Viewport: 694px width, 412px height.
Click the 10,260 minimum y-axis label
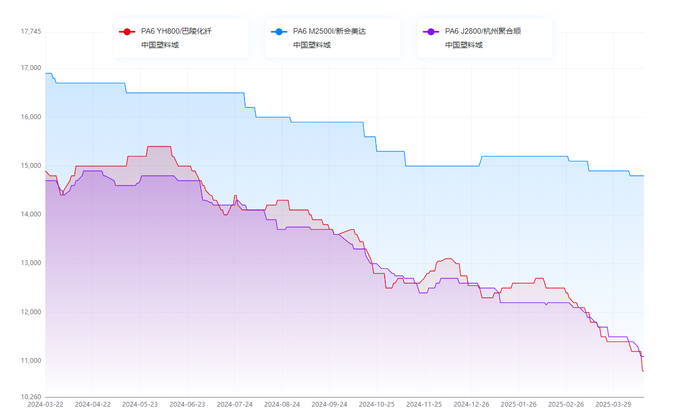[30, 397]
